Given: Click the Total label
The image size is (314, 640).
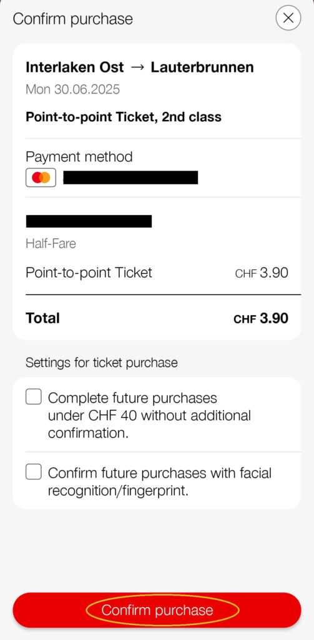Looking at the screenshot, I should (43, 318).
